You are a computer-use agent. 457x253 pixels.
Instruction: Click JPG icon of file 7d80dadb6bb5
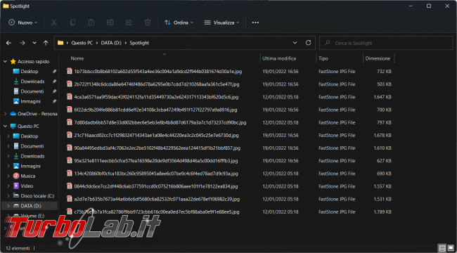[x=70, y=122]
